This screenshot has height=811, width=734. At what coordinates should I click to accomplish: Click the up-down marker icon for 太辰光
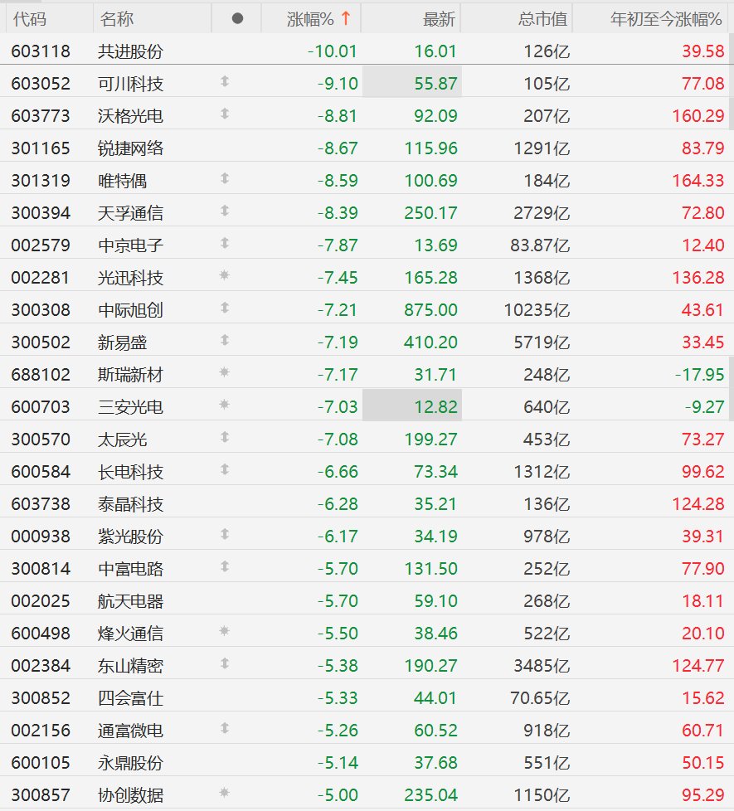pyautogui.click(x=225, y=437)
